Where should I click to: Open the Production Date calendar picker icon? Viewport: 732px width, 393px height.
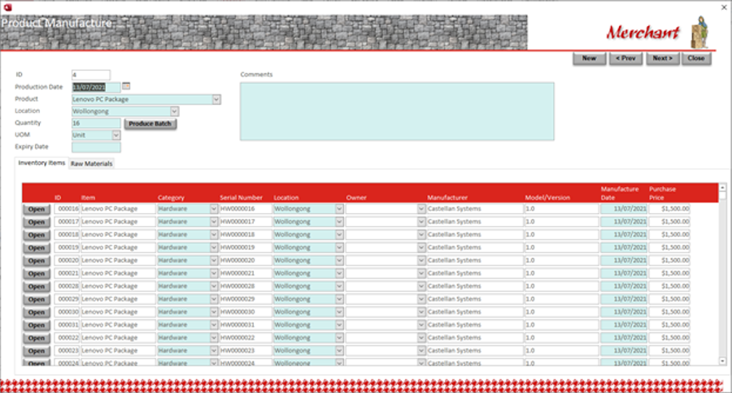pyautogui.click(x=126, y=86)
